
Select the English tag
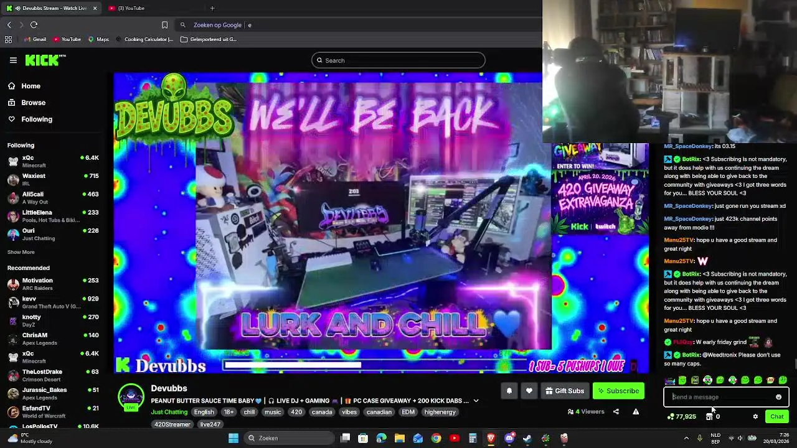point(204,412)
